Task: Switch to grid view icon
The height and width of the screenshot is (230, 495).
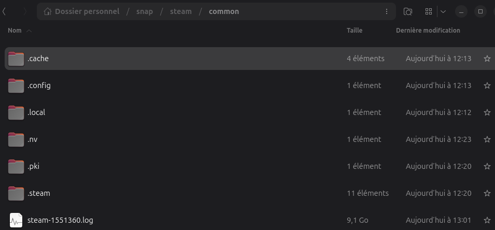Action: (429, 11)
